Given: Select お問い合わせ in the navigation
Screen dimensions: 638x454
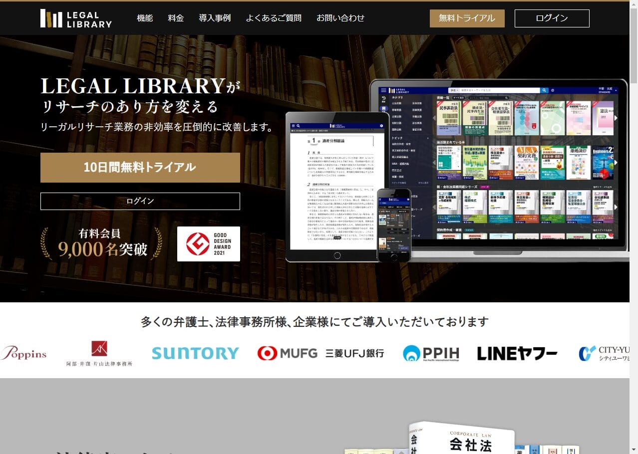Looking at the screenshot, I should (341, 18).
